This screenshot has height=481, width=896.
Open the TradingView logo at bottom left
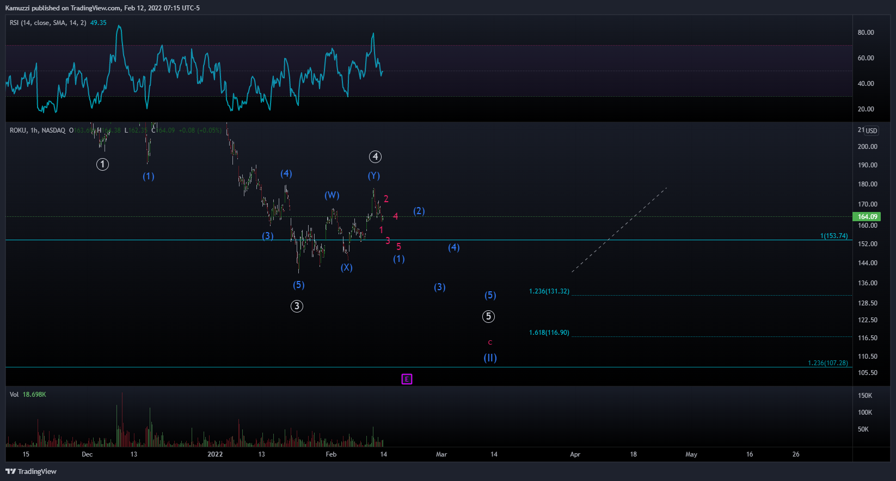click(x=31, y=471)
